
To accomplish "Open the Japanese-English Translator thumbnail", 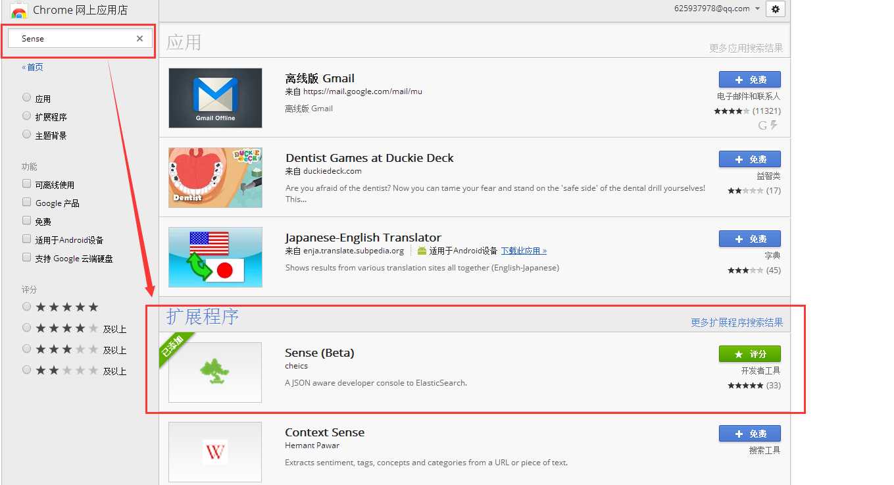I will point(215,257).
